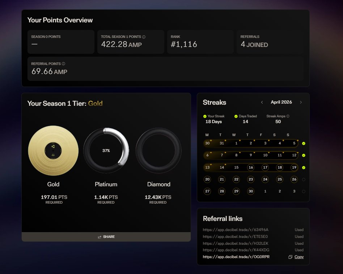Image resolution: width=343 pixels, height=274 pixels.
Task: Click the SHARE button
Action: (x=106, y=237)
